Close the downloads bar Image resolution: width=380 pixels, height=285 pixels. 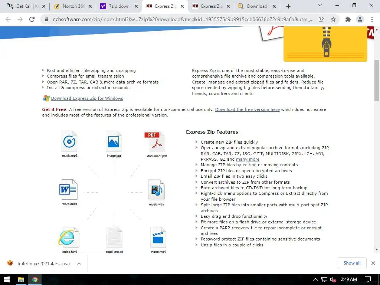pos(373,263)
